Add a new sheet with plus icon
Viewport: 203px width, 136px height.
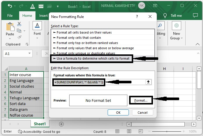click(x=61, y=124)
